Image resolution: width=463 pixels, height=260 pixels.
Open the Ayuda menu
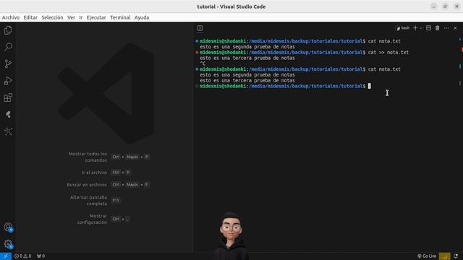(142, 17)
